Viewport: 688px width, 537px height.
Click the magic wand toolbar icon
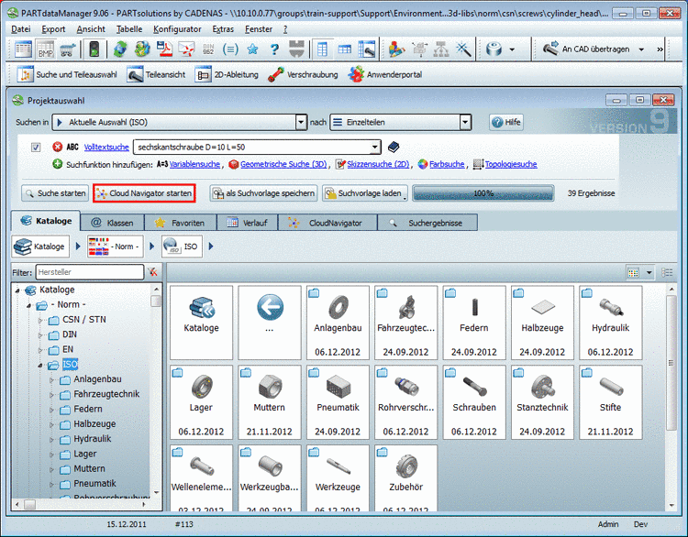click(x=463, y=49)
